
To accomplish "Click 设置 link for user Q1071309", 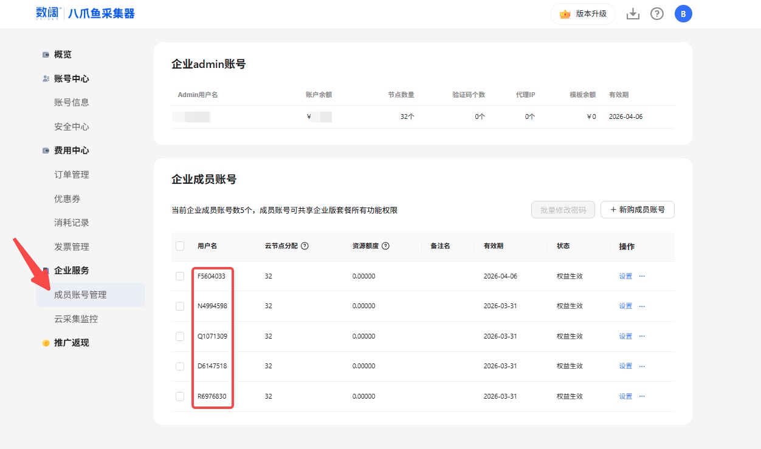I will pyautogui.click(x=625, y=336).
